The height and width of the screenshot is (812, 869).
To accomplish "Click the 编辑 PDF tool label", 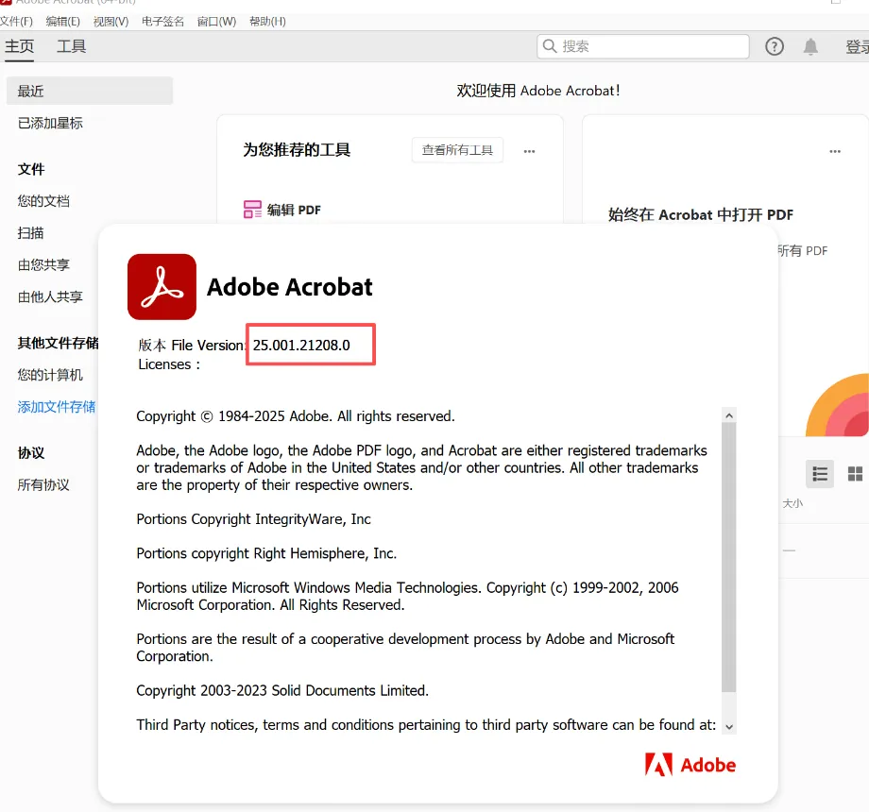I will (x=294, y=210).
